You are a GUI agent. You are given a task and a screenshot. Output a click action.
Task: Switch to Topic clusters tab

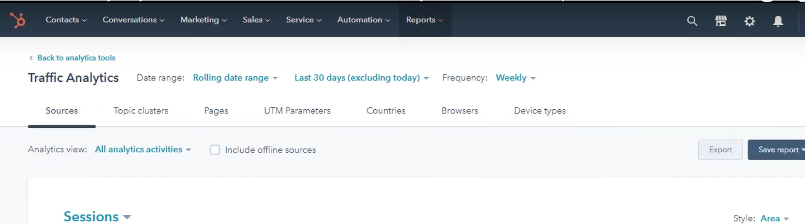click(141, 111)
